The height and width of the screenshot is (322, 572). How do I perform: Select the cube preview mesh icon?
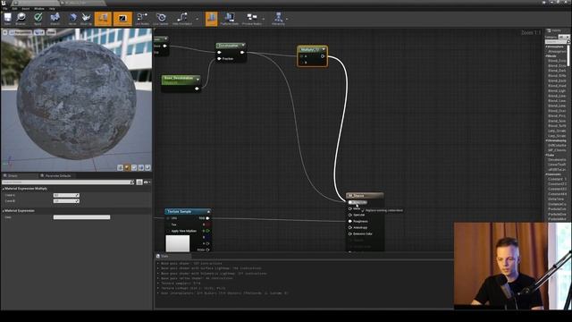[141, 167]
